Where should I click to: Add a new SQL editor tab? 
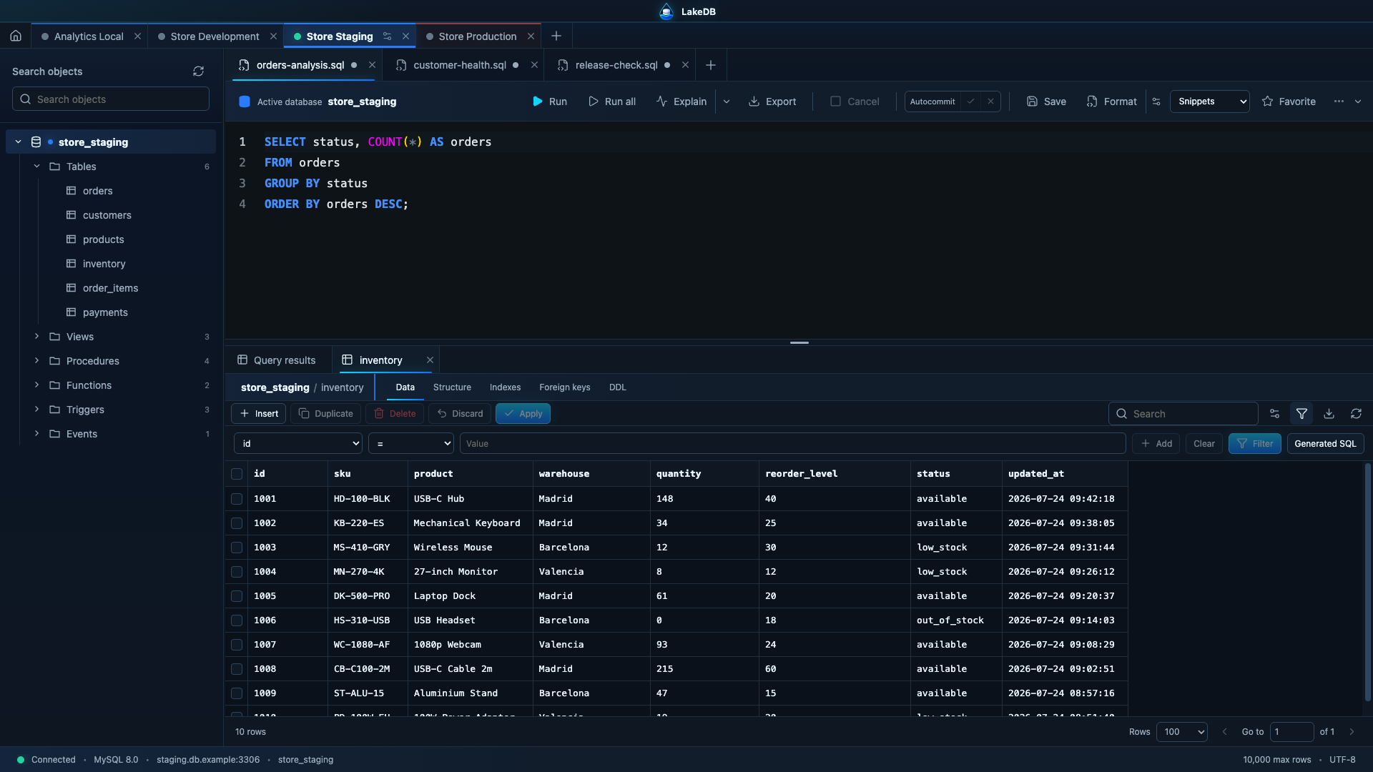click(x=711, y=65)
